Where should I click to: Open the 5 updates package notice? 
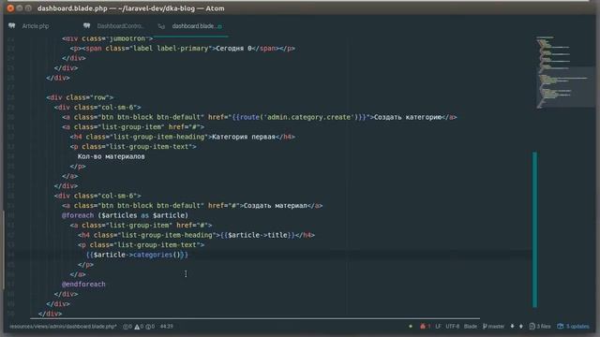tap(573, 327)
